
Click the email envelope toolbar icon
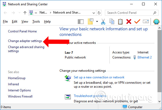click(x=146, y=22)
